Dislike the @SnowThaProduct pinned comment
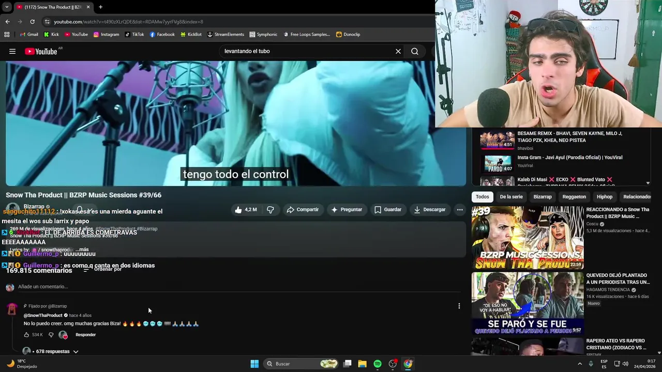 (51, 335)
